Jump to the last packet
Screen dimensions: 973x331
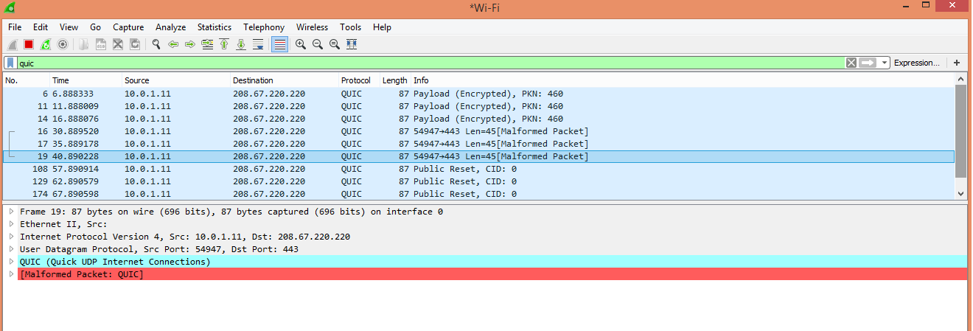241,44
